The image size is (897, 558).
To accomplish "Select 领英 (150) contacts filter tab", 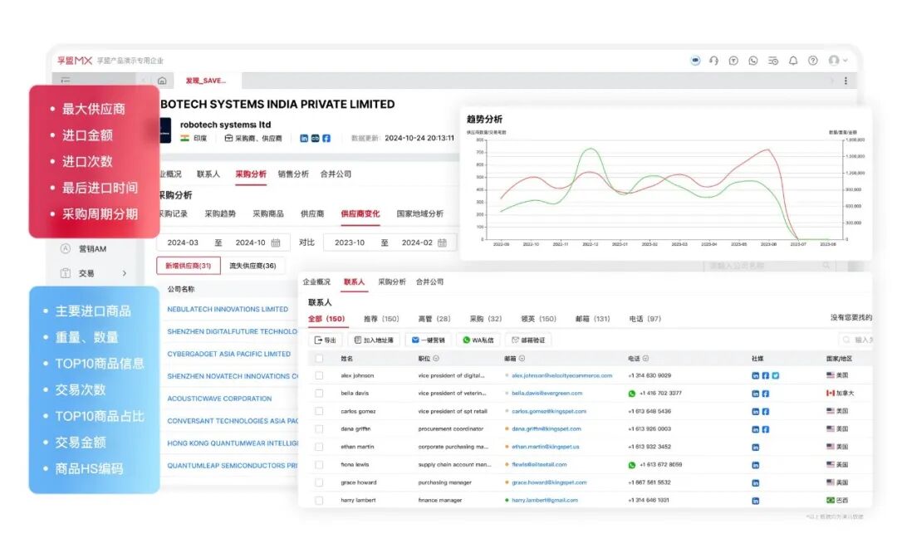I will coord(538,319).
